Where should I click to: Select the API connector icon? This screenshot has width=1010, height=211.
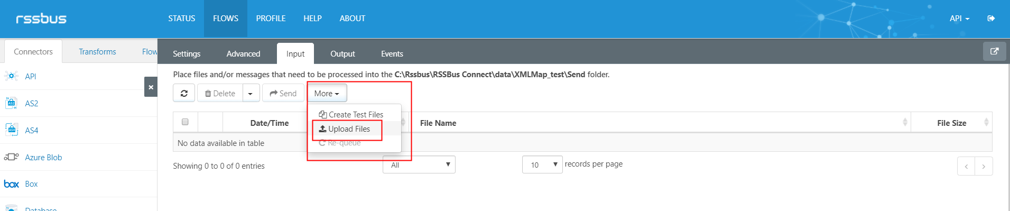click(11, 76)
